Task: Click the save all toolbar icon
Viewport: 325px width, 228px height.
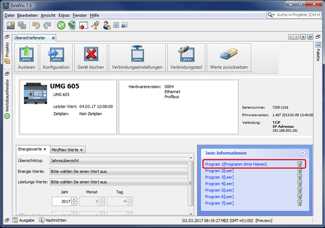Action: click(22, 26)
